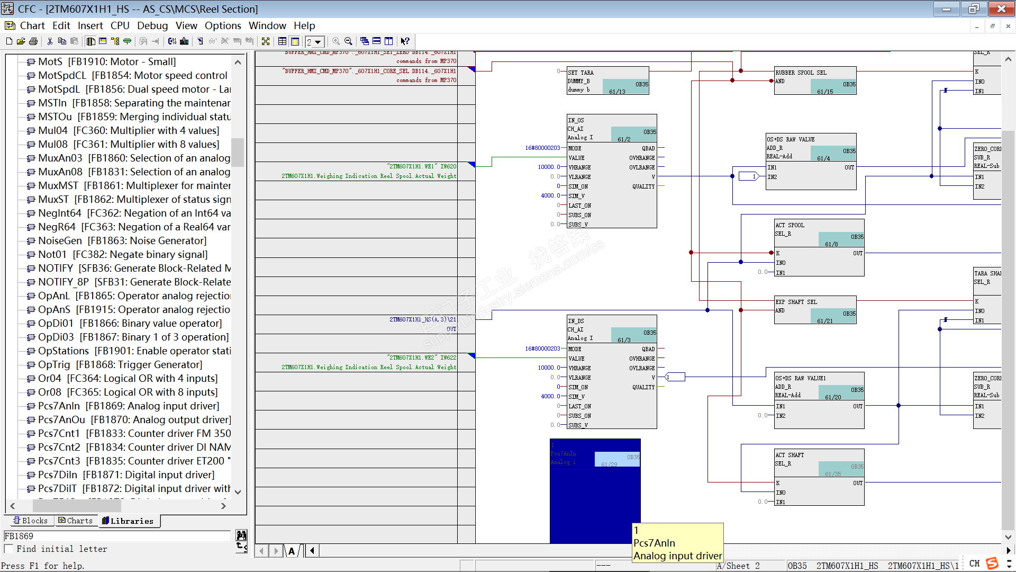1016x572 pixels.
Task: Click the Download to CPU icon
Action: pos(184,41)
